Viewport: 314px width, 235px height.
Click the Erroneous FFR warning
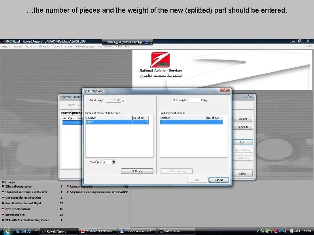point(15,214)
